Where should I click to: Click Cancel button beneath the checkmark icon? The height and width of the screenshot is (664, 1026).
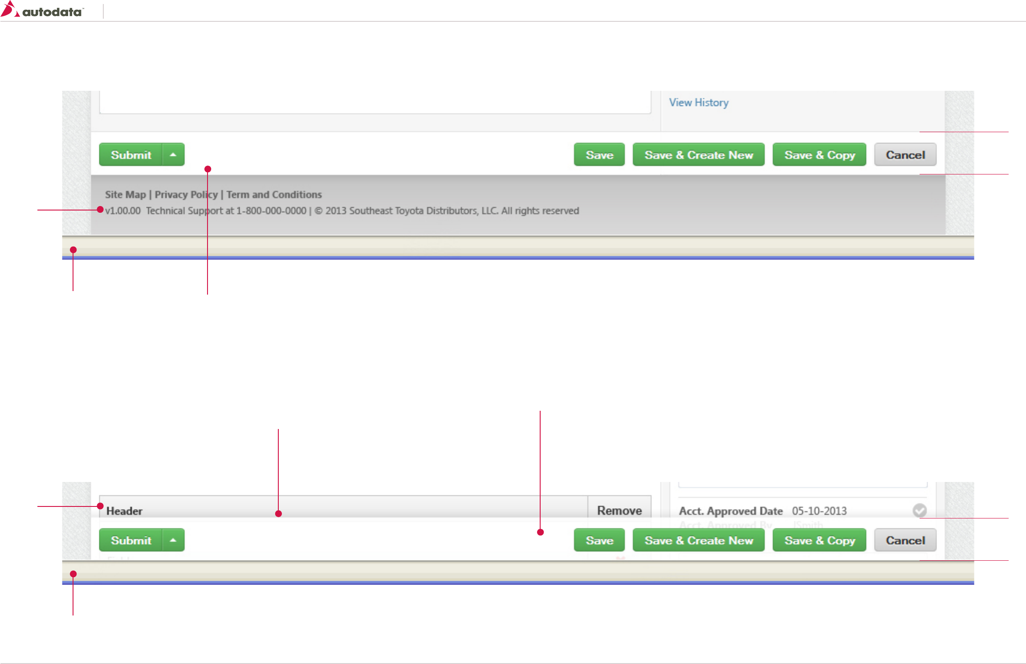click(905, 540)
